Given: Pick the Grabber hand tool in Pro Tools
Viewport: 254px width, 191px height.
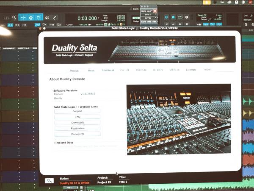Looking at the screenshot, I should (x=39, y=17).
